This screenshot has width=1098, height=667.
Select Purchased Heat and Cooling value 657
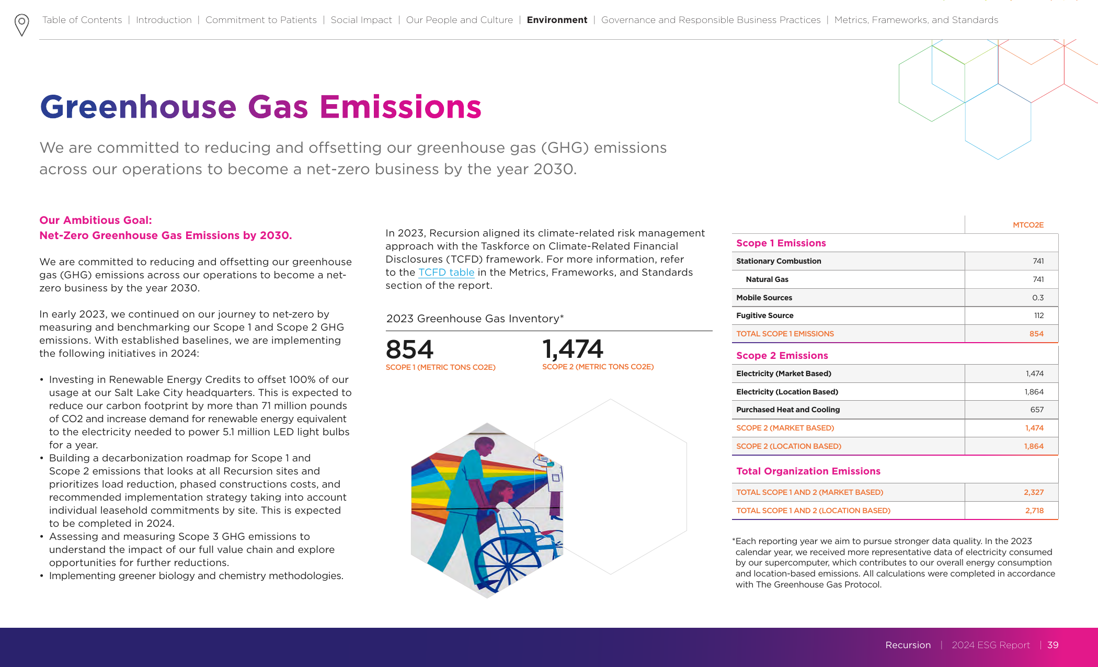1037,410
